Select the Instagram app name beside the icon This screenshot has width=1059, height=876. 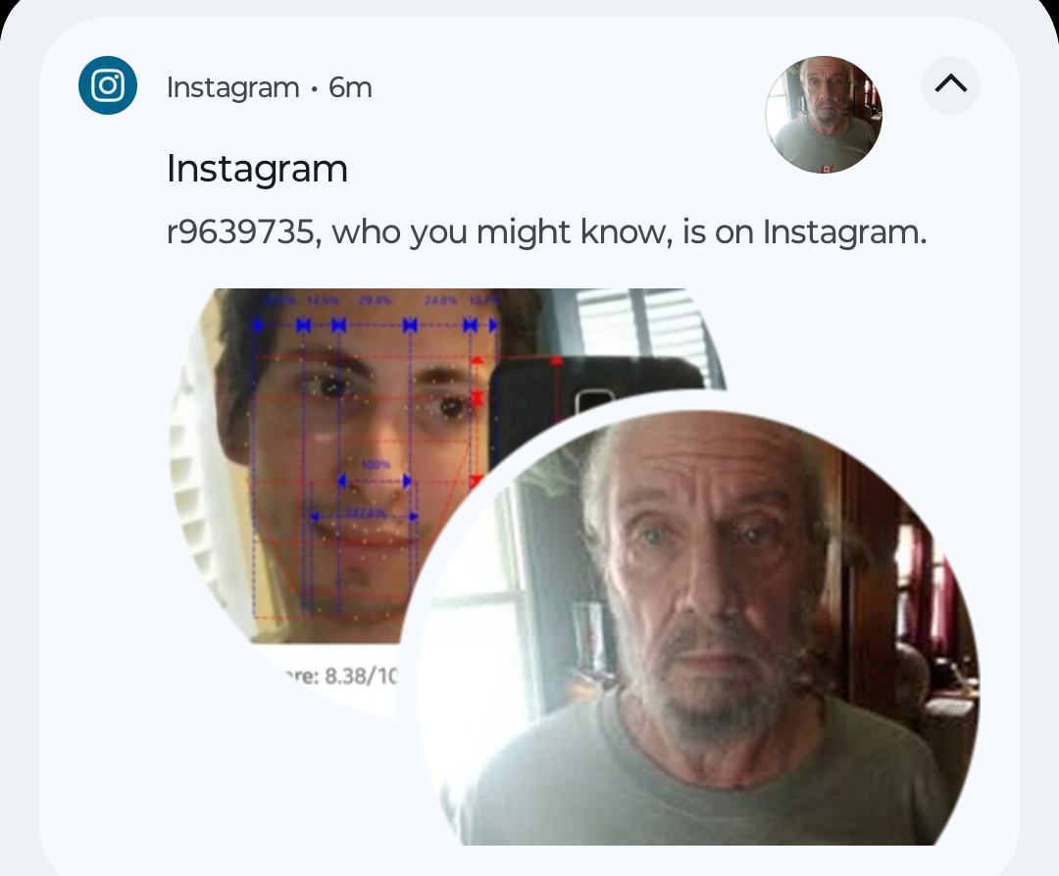click(232, 88)
